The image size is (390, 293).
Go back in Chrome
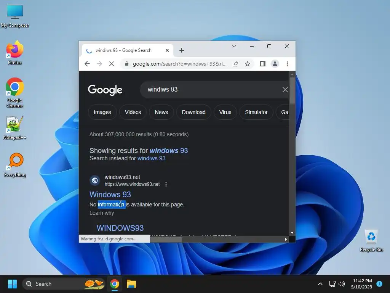pyautogui.click(x=87, y=64)
